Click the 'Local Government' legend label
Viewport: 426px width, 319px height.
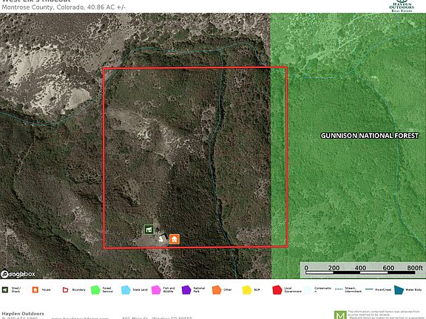pos(293,289)
